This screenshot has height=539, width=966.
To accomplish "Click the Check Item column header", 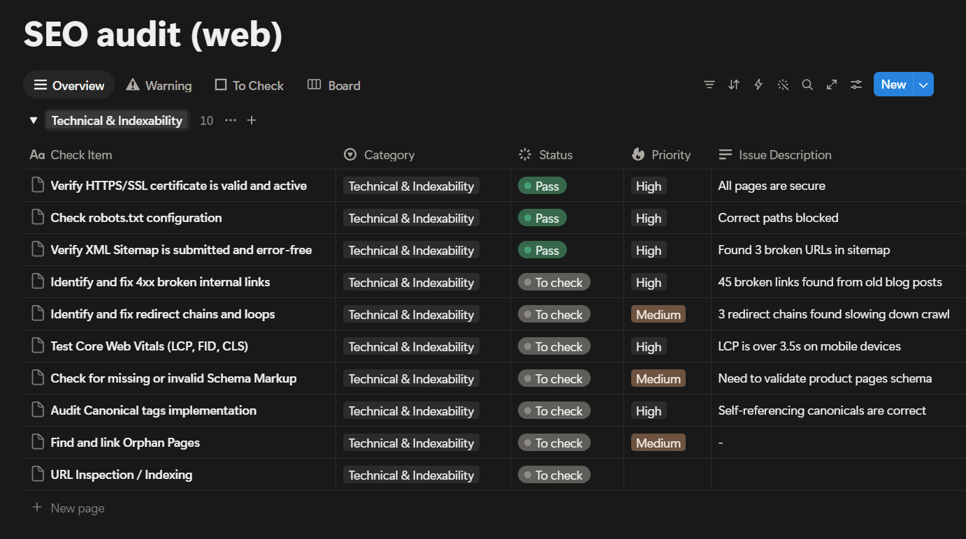I will tap(71, 154).
